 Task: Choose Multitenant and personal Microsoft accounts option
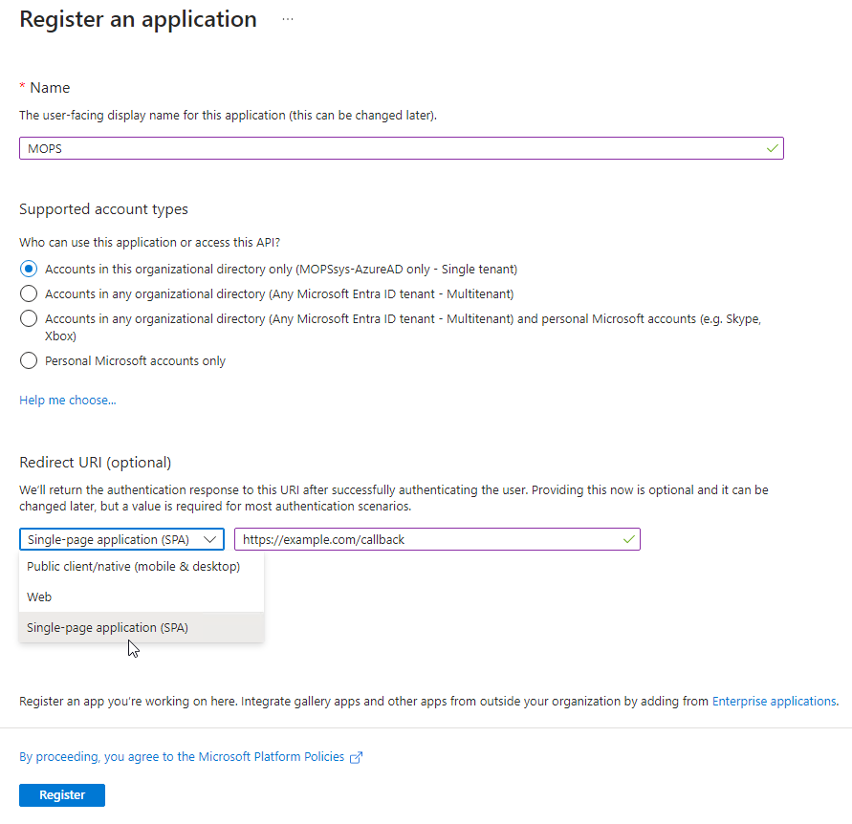(29, 319)
